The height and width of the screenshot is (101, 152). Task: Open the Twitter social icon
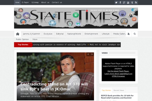(x=116, y=3)
